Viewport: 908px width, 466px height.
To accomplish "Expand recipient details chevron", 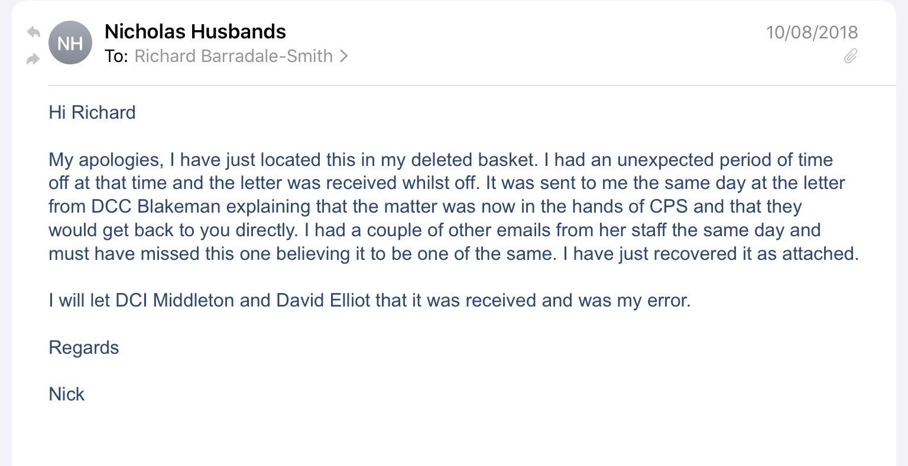I will pyautogui.click(x=343, y=56).
